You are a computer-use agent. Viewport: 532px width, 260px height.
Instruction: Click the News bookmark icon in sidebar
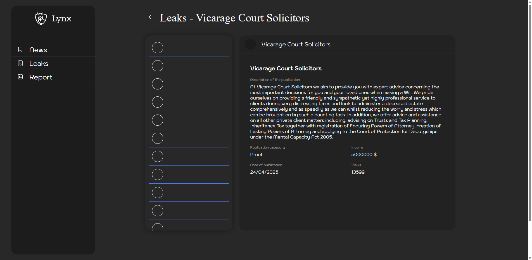point(20,49)
